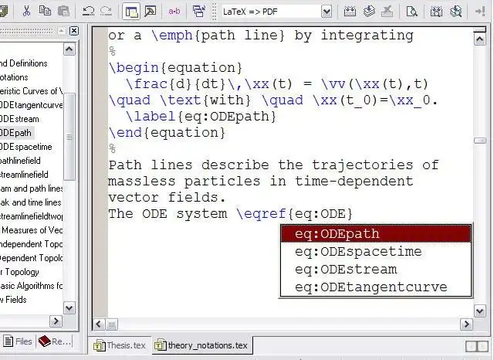Close the navigator side panel
Viewport: 494px width, 360px height.
pyautogui.click(x=74, y=31)
